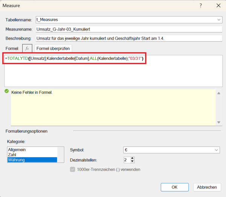
Task: Click the help question mark icon
Action: pos(201,6)
